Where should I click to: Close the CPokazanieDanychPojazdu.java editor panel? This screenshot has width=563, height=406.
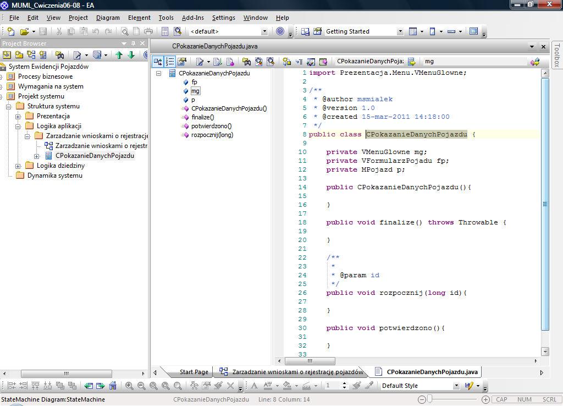[544, 46]
